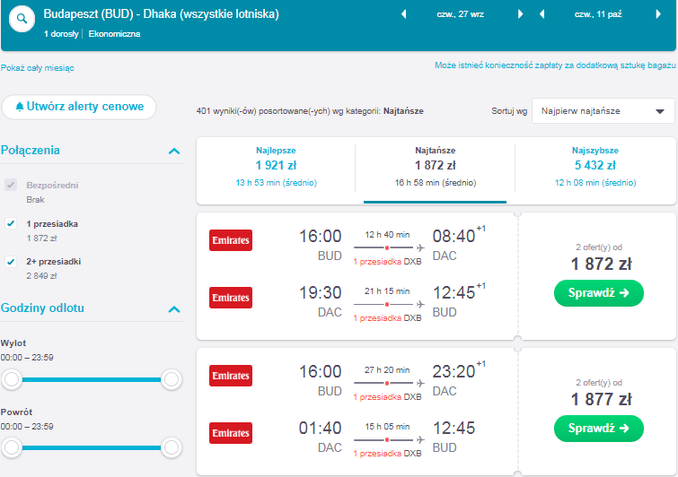Collapse the Godziny odlotu filter section

174,309
